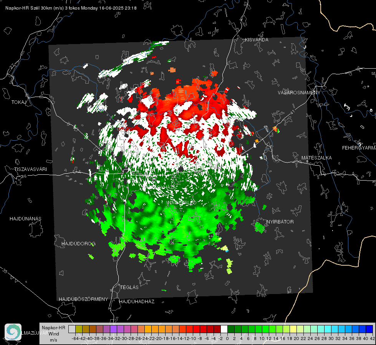The width and height of the screenshot is (376, 345).
Task: Click the HAJDÚDOROG city label
Action: [78, 244]
